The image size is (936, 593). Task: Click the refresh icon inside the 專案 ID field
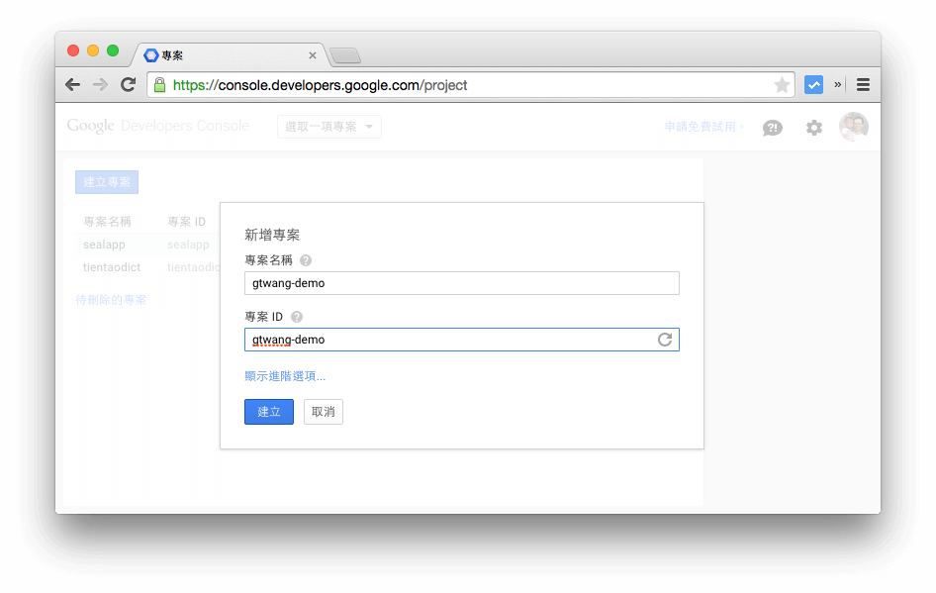pos(664,339)
